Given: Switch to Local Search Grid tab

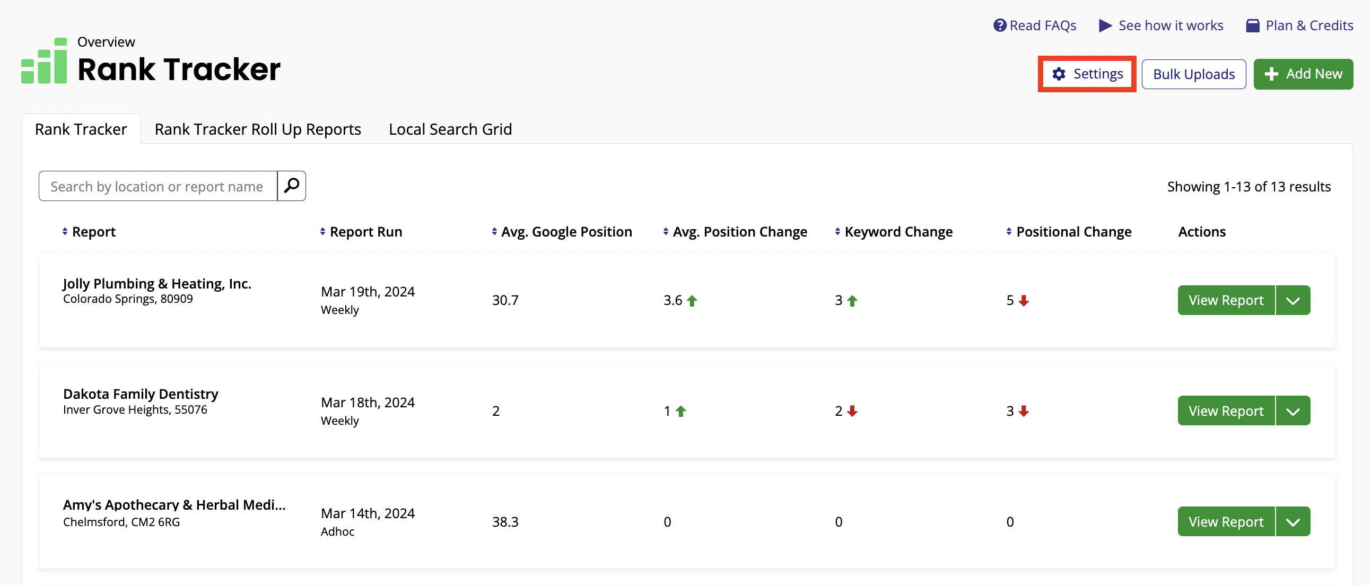Looking at the screenshot, I should click(450, 129).
